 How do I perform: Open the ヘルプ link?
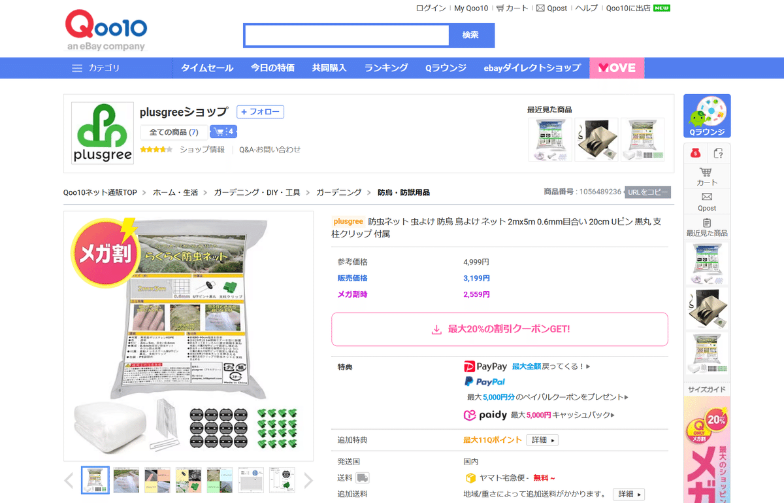[x=586, y=9]
